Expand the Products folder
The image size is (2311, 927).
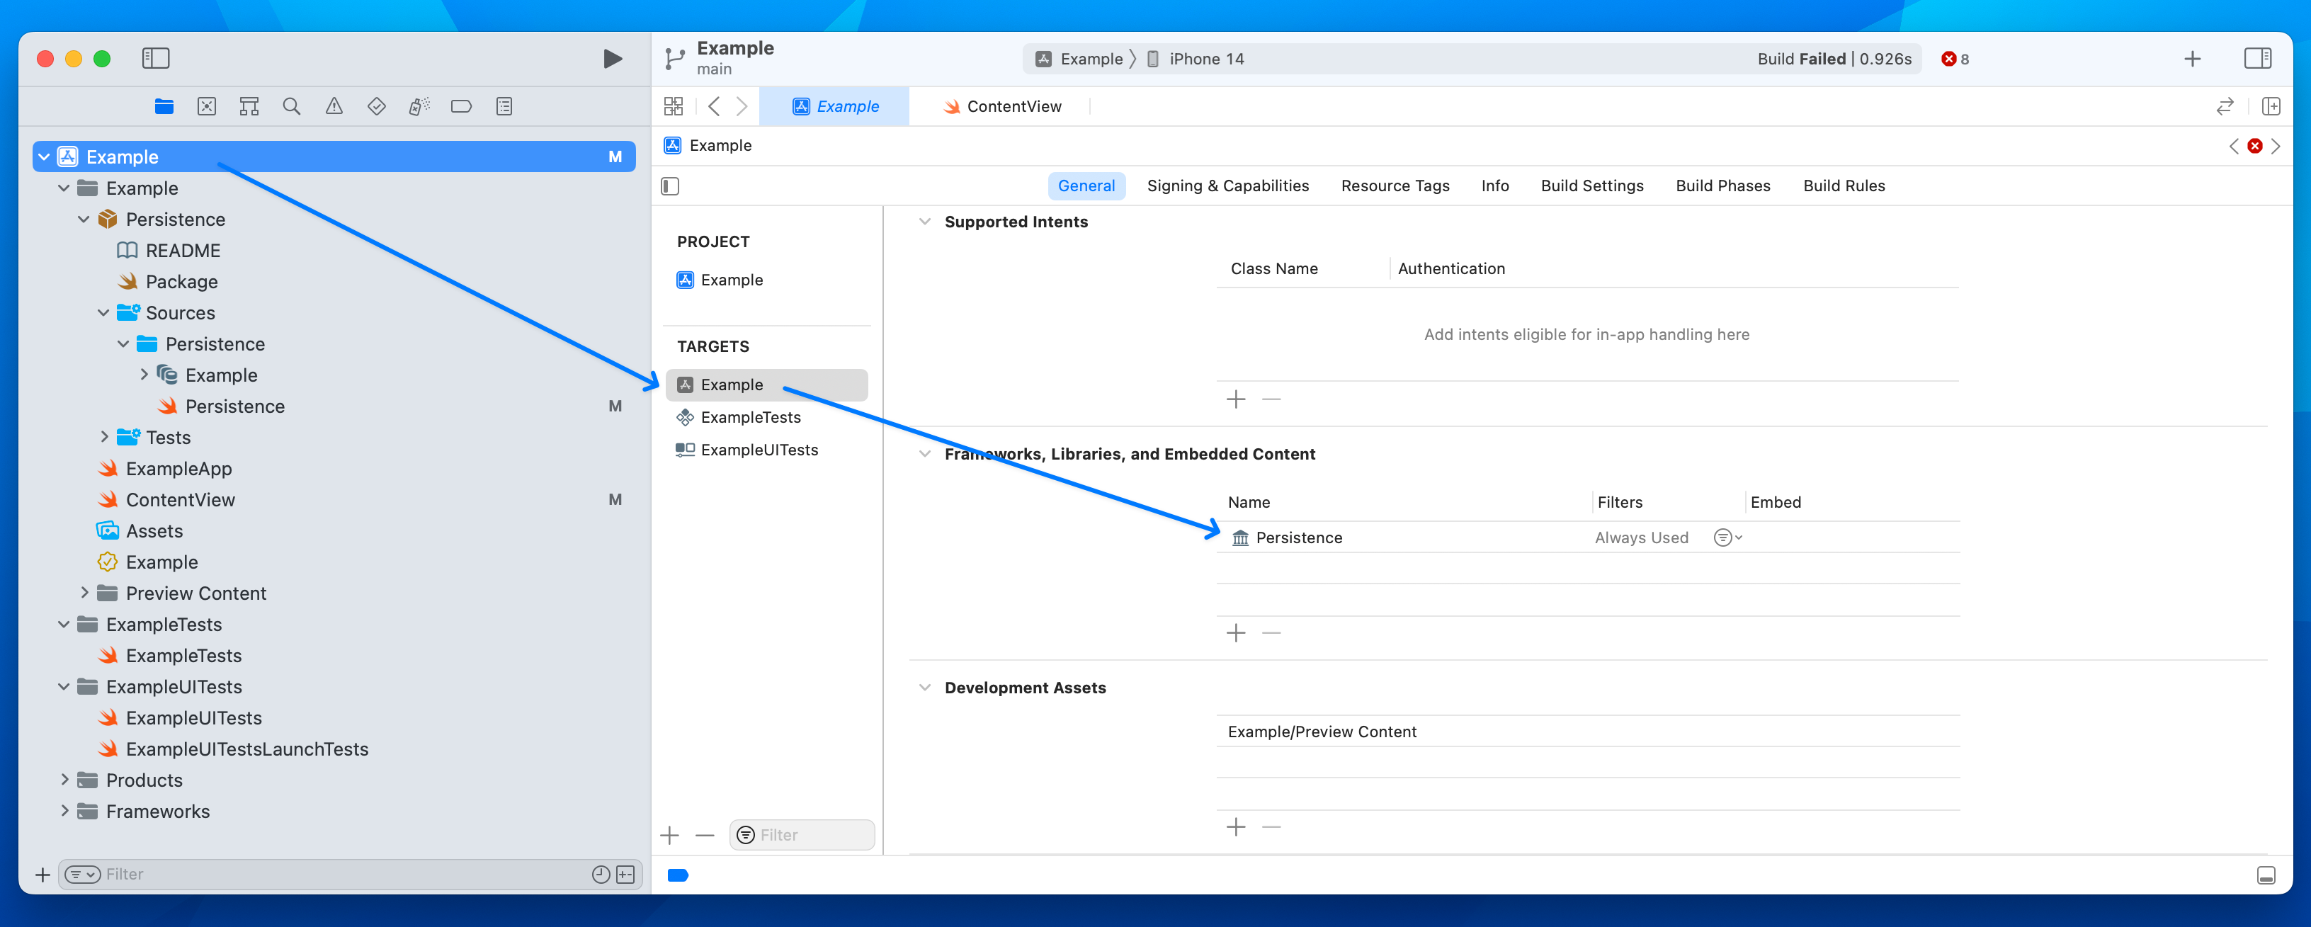pos(64,780)
